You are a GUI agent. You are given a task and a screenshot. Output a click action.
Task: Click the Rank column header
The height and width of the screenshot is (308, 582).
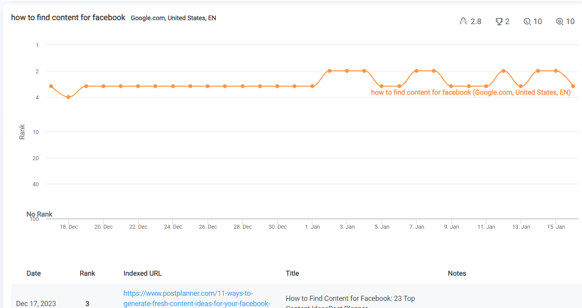[x=87, y=273]
